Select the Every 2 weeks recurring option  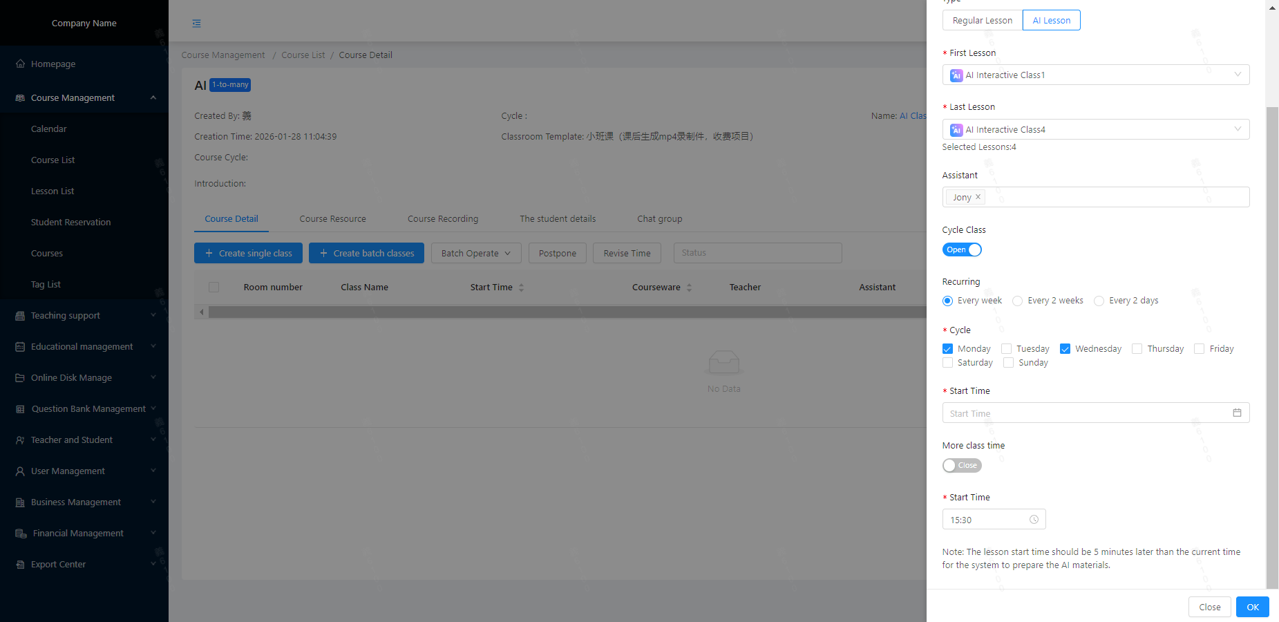tap(1017, 301)
